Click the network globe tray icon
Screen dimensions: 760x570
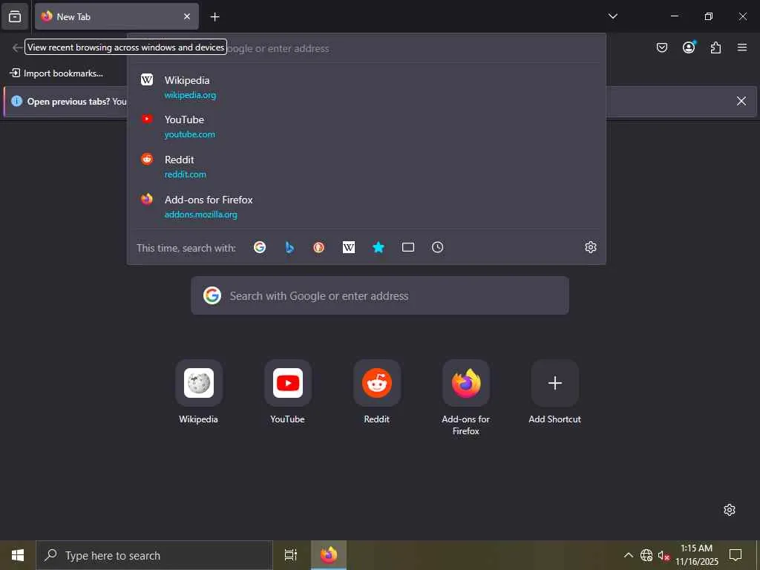point(646,555)
